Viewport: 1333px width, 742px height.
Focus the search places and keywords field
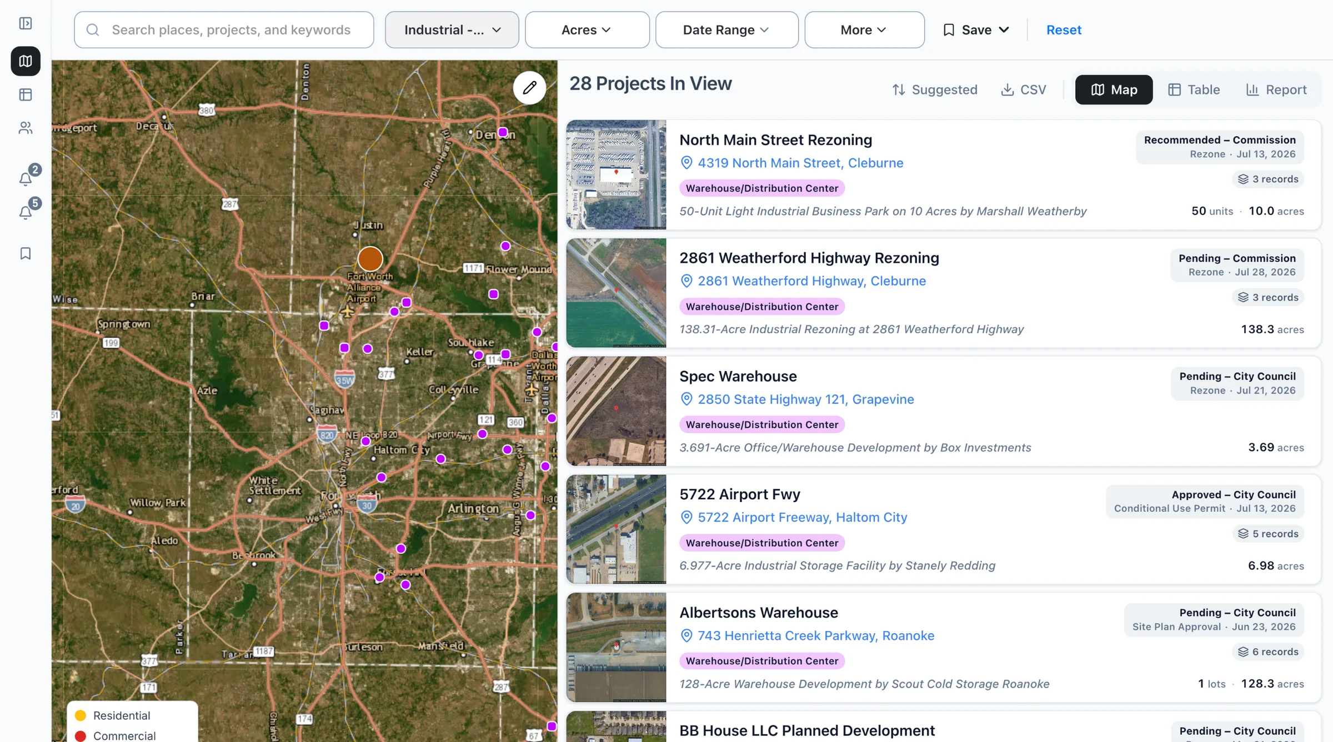[x=224, y=30]
